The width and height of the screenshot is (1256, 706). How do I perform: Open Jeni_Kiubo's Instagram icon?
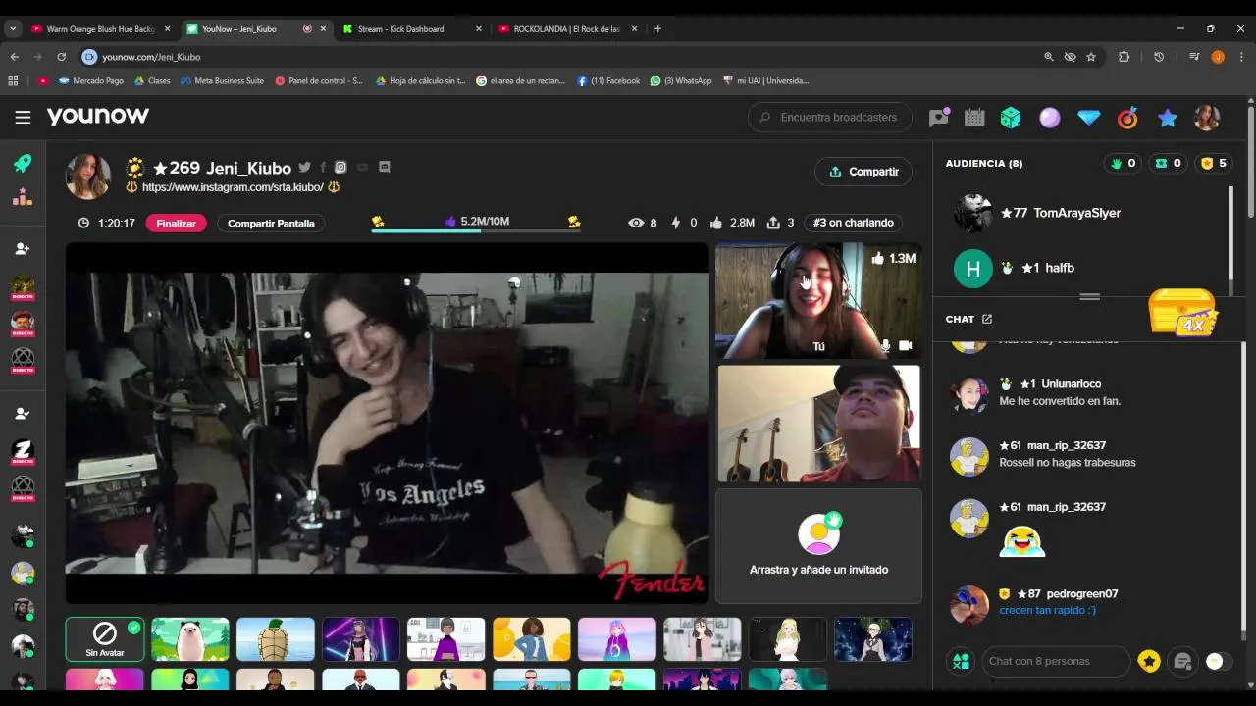(x=340, y=168)
